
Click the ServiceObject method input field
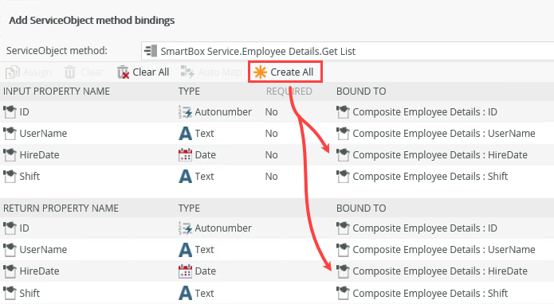(x=348, y=51)
